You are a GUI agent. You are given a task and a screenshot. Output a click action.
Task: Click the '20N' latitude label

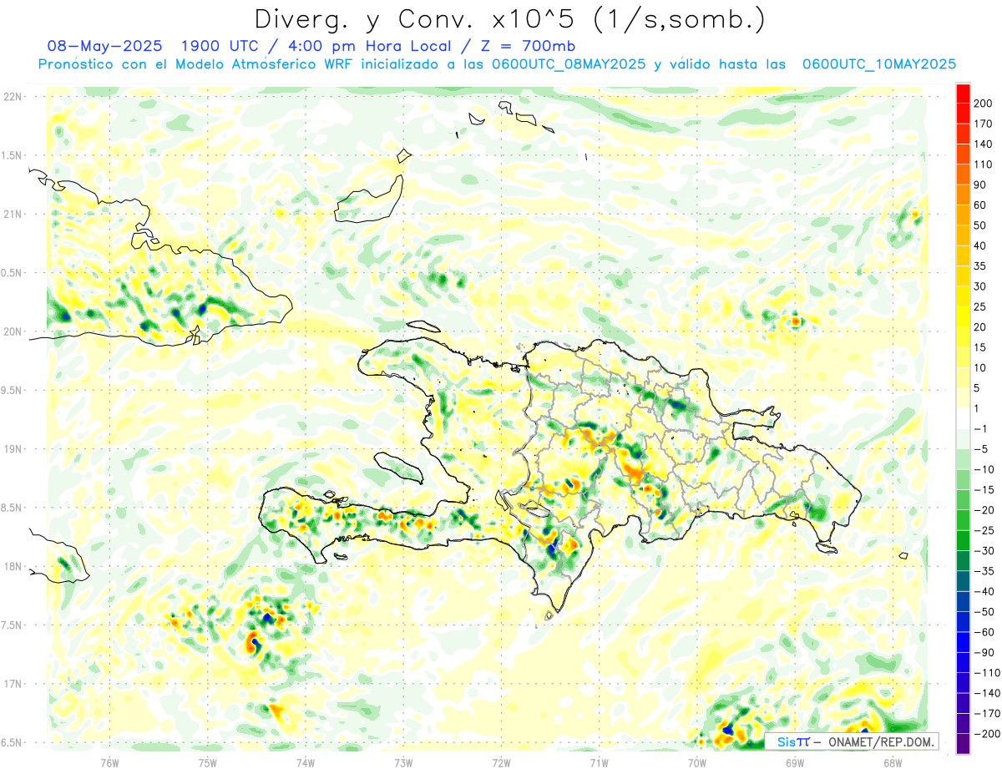point(12,331)
